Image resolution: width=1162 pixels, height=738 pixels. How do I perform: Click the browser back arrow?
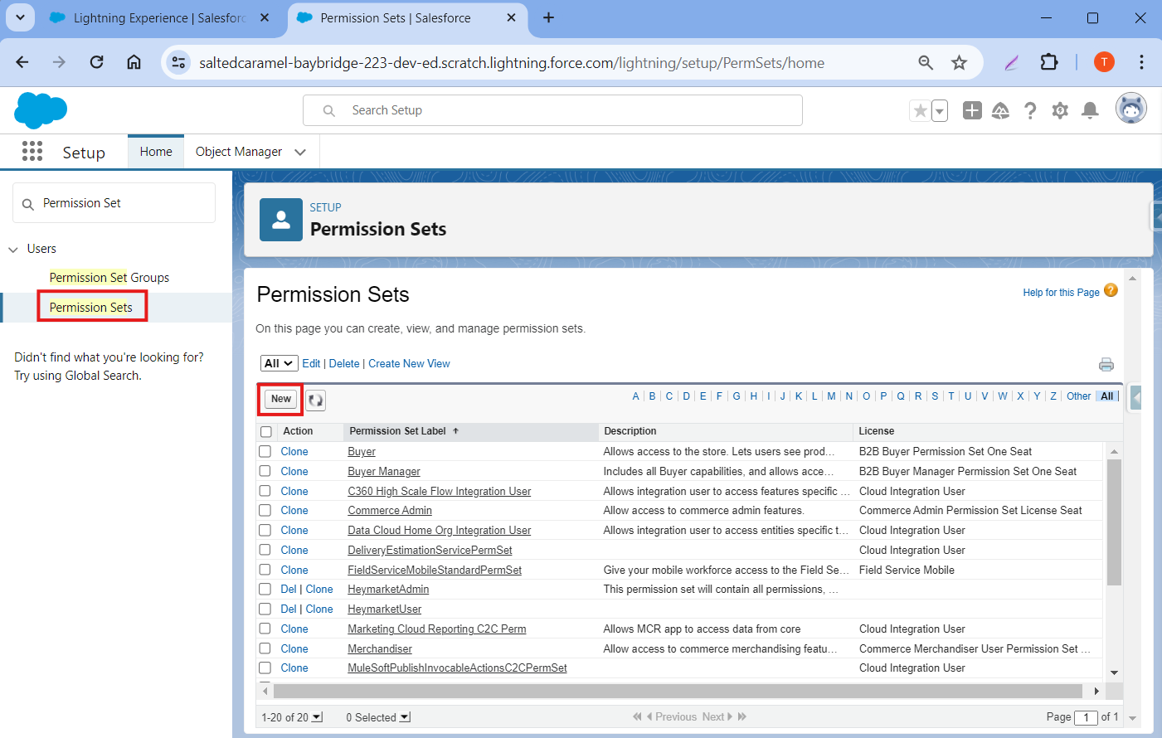click(x=22, y=62)
